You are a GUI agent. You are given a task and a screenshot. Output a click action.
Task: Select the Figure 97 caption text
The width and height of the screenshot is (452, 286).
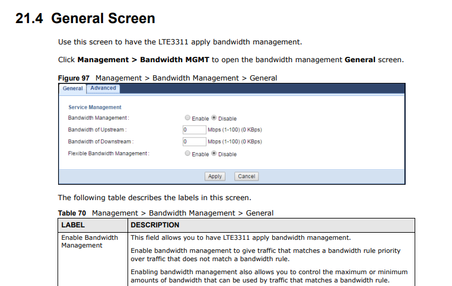167,78
